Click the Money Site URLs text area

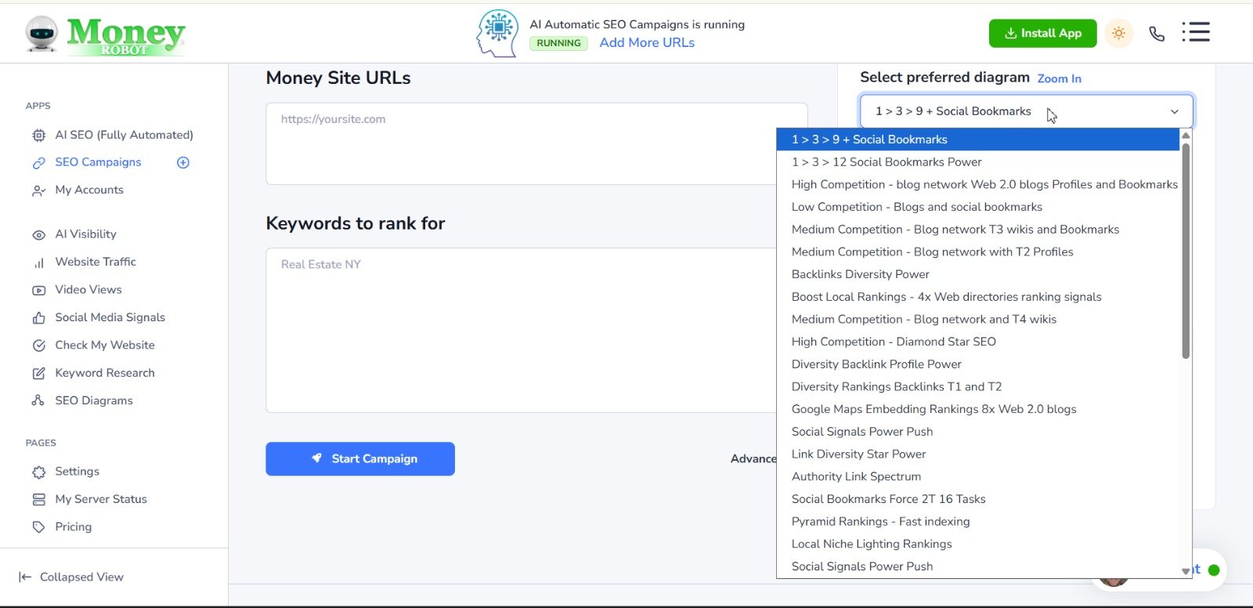536,143
